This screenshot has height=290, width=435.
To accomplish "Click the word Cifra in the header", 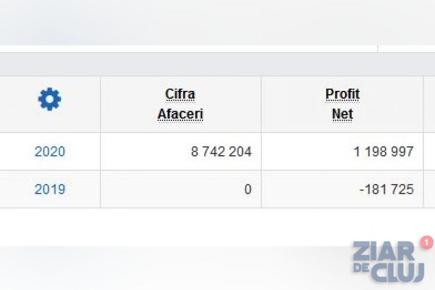I will [x=180, y=94].
